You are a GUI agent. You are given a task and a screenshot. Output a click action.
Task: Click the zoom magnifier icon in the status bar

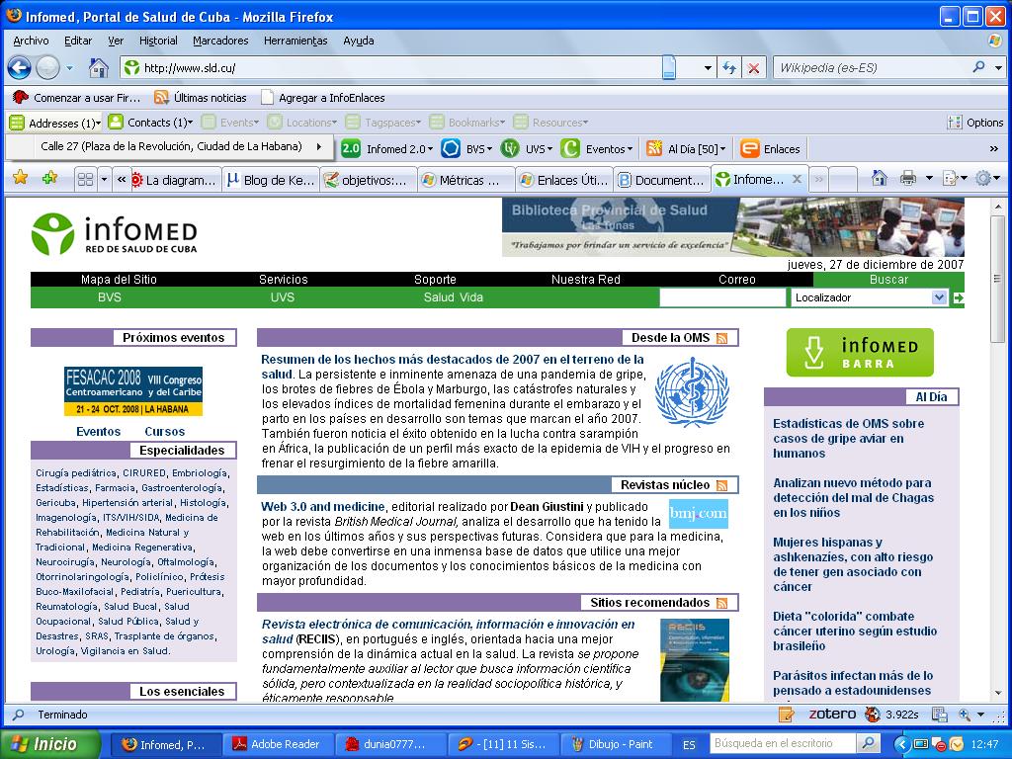(937, 715)
